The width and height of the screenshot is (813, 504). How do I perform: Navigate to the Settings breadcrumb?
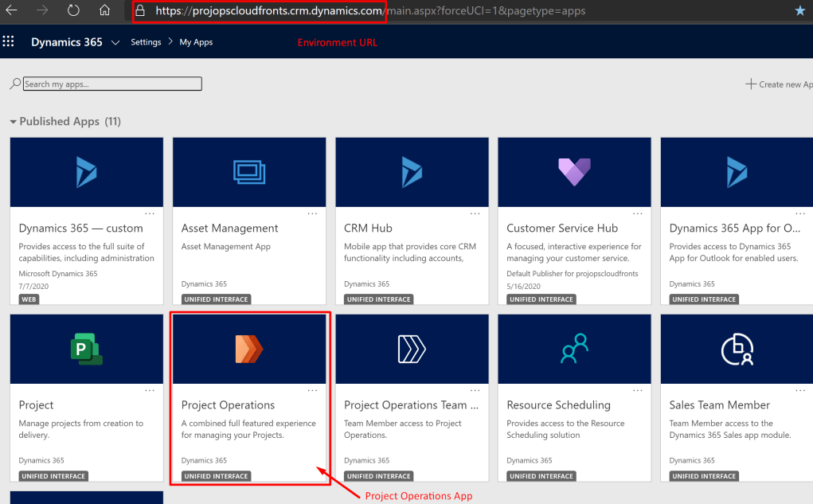click(x=146, y=42)
